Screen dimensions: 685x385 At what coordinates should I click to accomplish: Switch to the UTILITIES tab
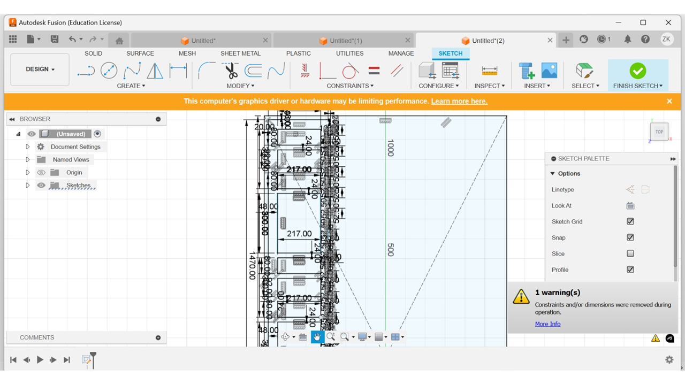349,53
